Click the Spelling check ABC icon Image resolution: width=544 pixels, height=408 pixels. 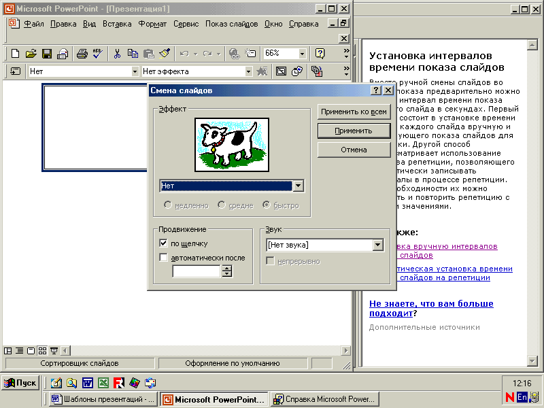[97, 54]
